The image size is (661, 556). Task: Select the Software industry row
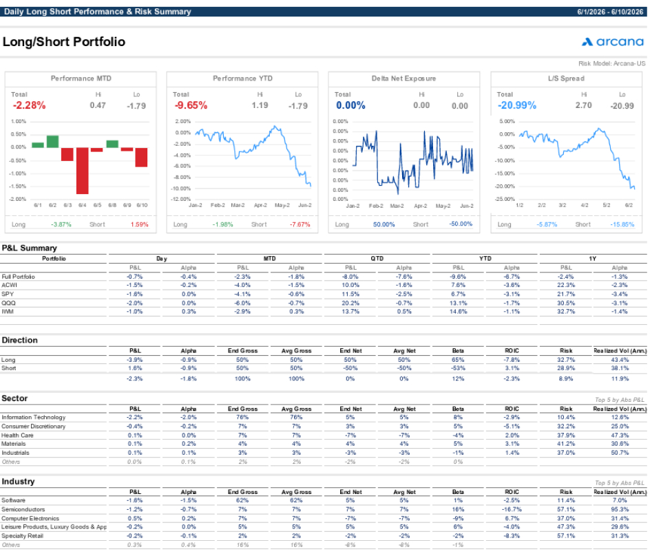coord(324,500)
